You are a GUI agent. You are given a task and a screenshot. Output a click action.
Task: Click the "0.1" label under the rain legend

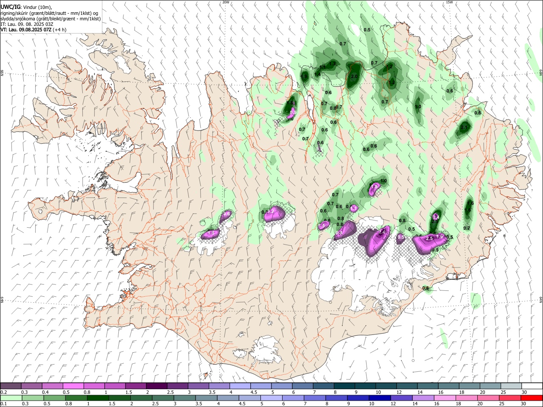(3, 404)
